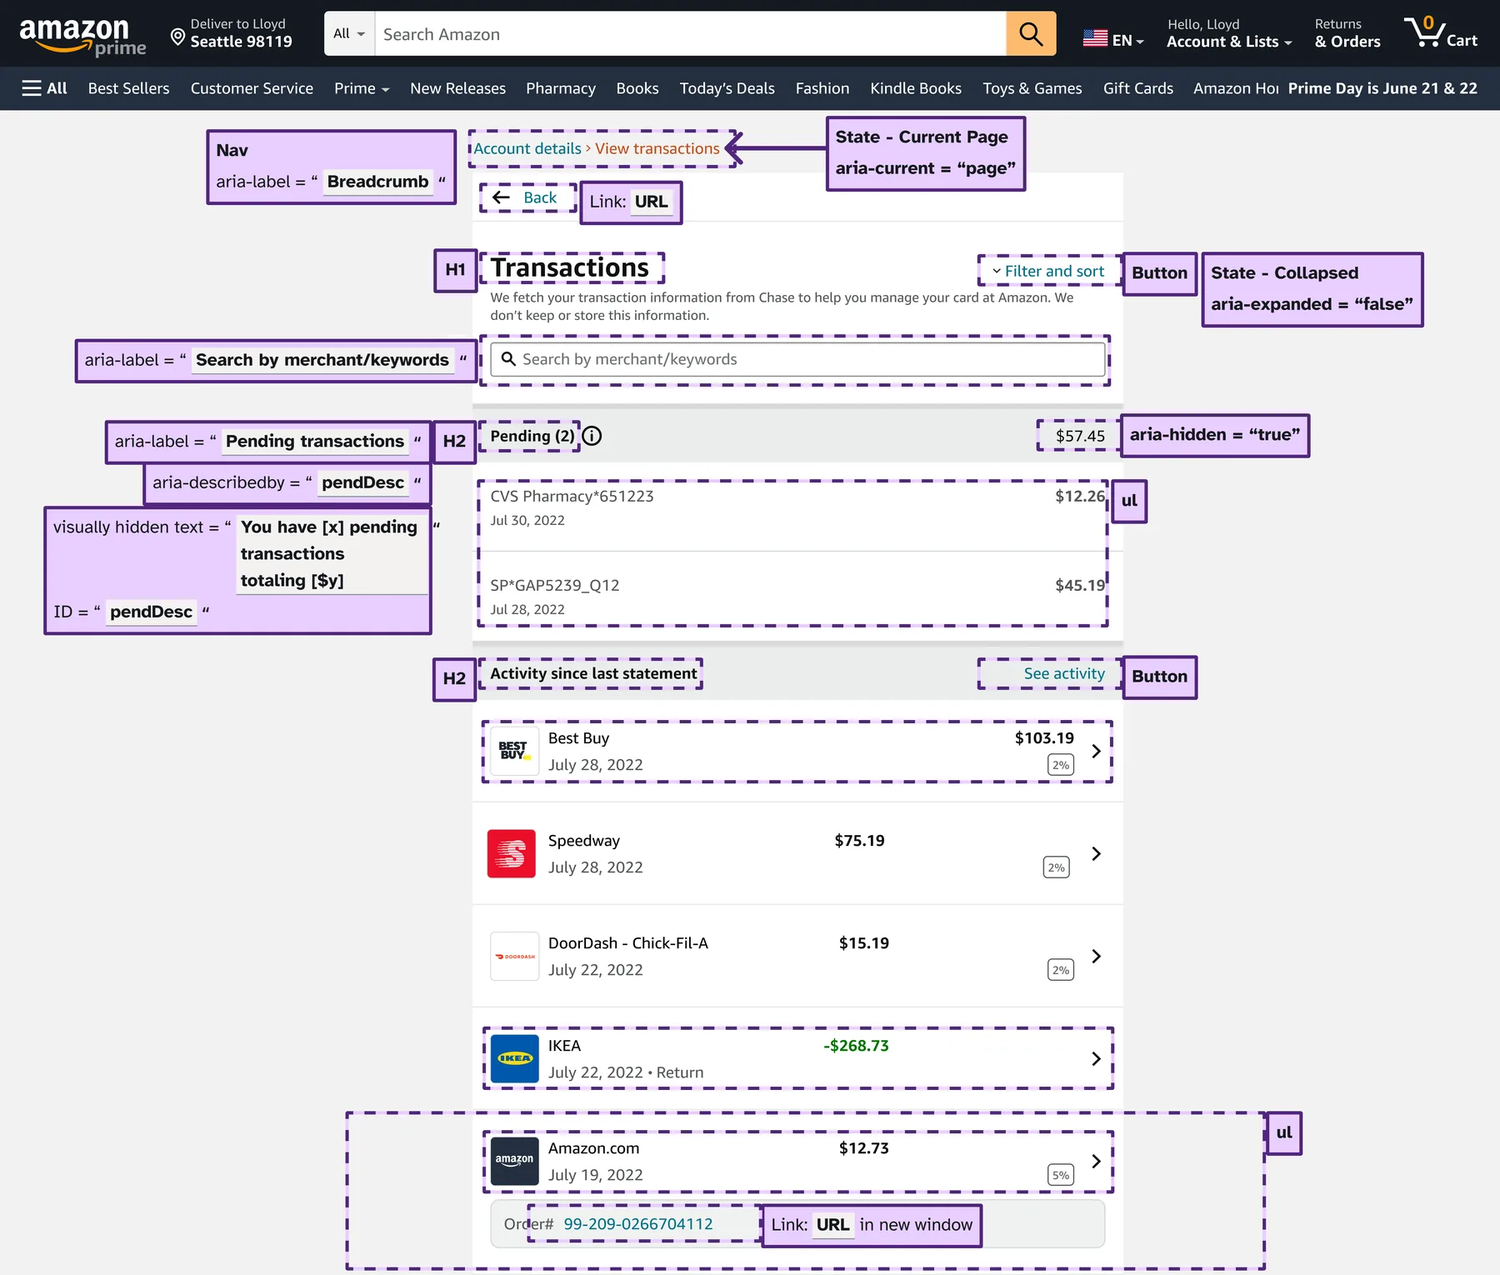Viewport: 1500px width, 1275px height.
Task: Open order 99-209-0266704112 link
Action: [638, 1224]
